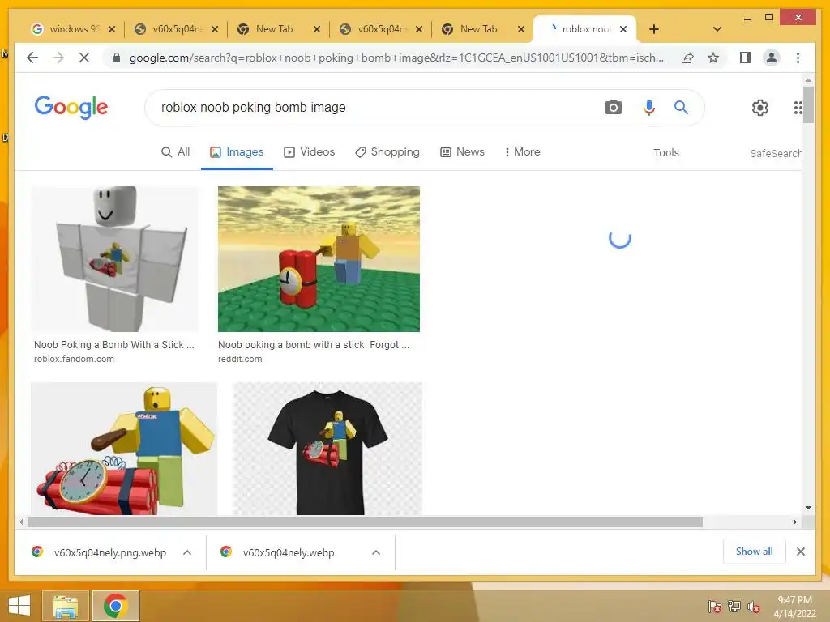Click Show all downloads button
The height and width of the screenshot is (622, 830).
pos(755,551)
